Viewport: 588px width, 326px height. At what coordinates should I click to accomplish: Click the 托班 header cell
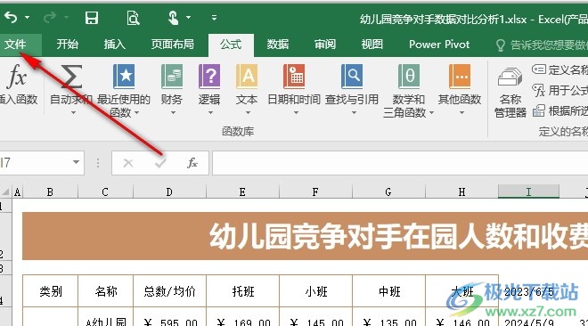coord(242,291)
